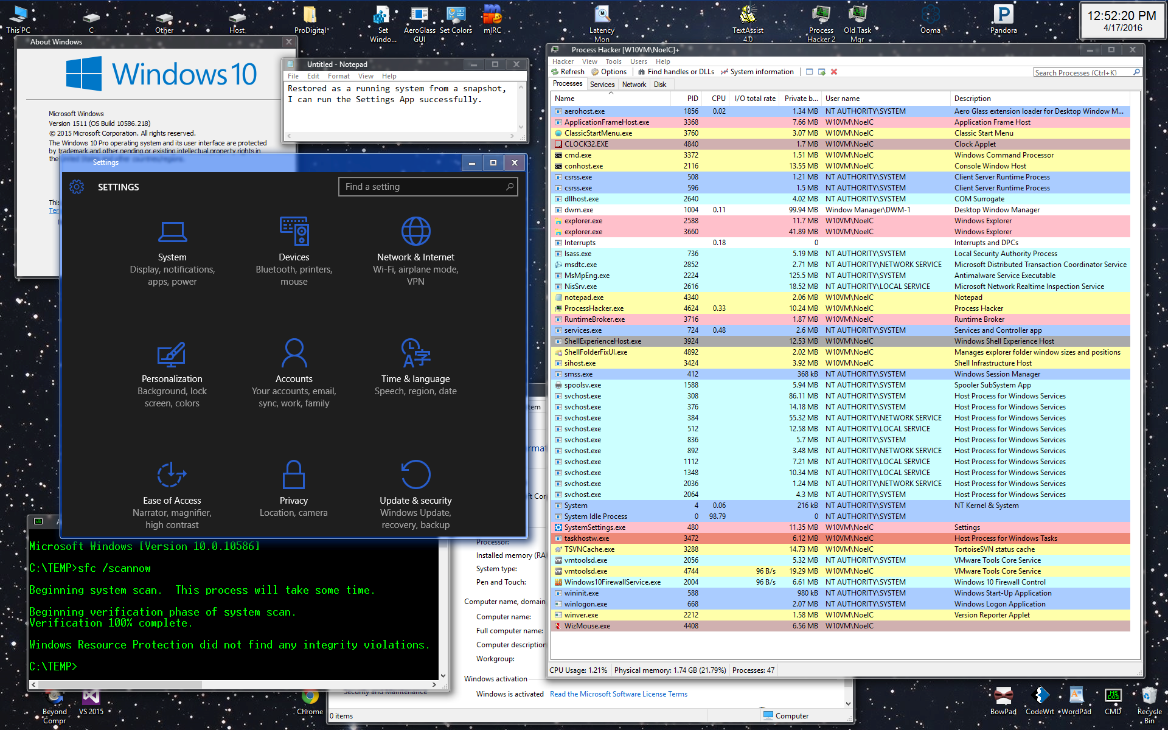The height and width of the screenshot is (730, 1168).
Task: Open the This PC desktop icon
Action: (x=18, y=19)
